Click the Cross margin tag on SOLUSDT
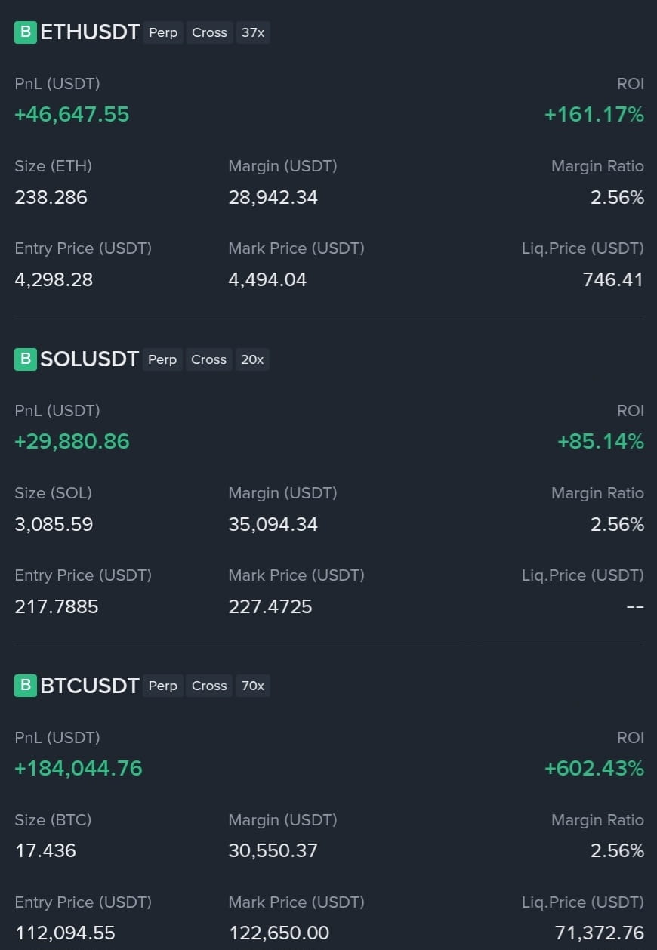 pyautogui.click(x=208, y=359)
